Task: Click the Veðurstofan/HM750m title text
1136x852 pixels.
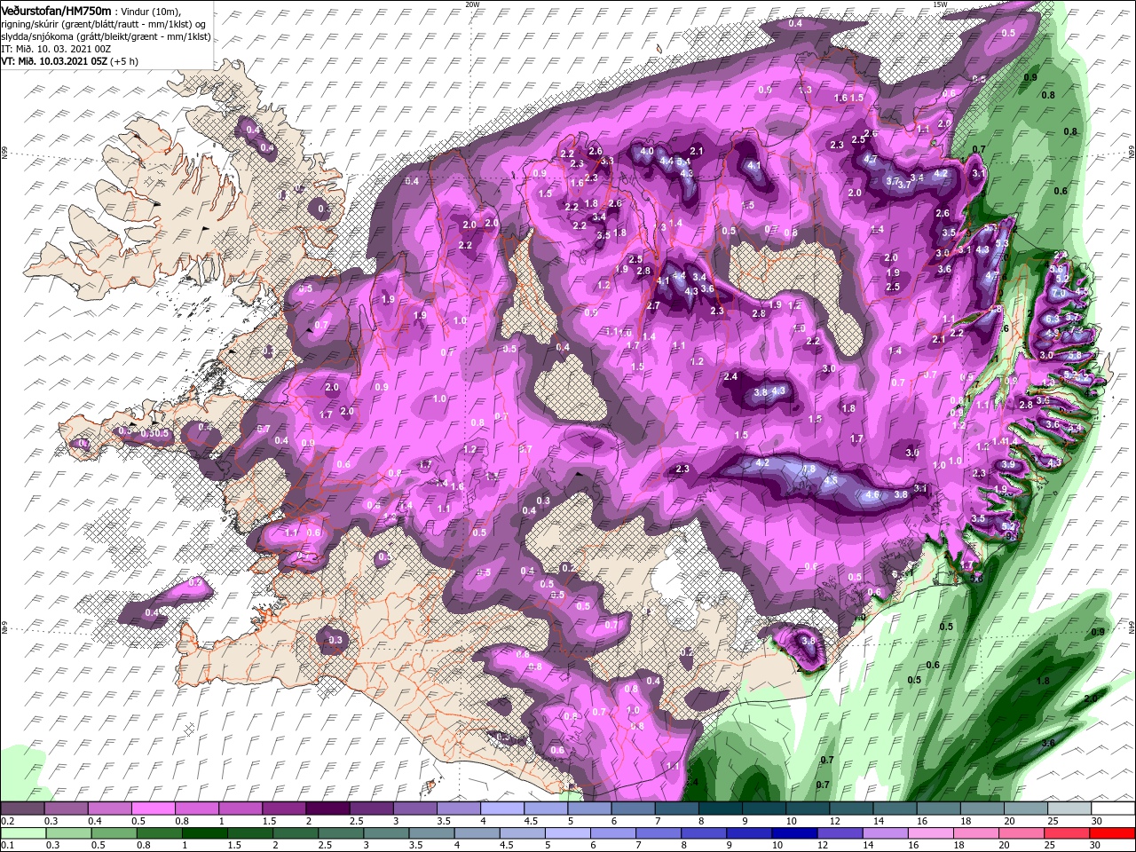Action: click(x=56, y=10)
